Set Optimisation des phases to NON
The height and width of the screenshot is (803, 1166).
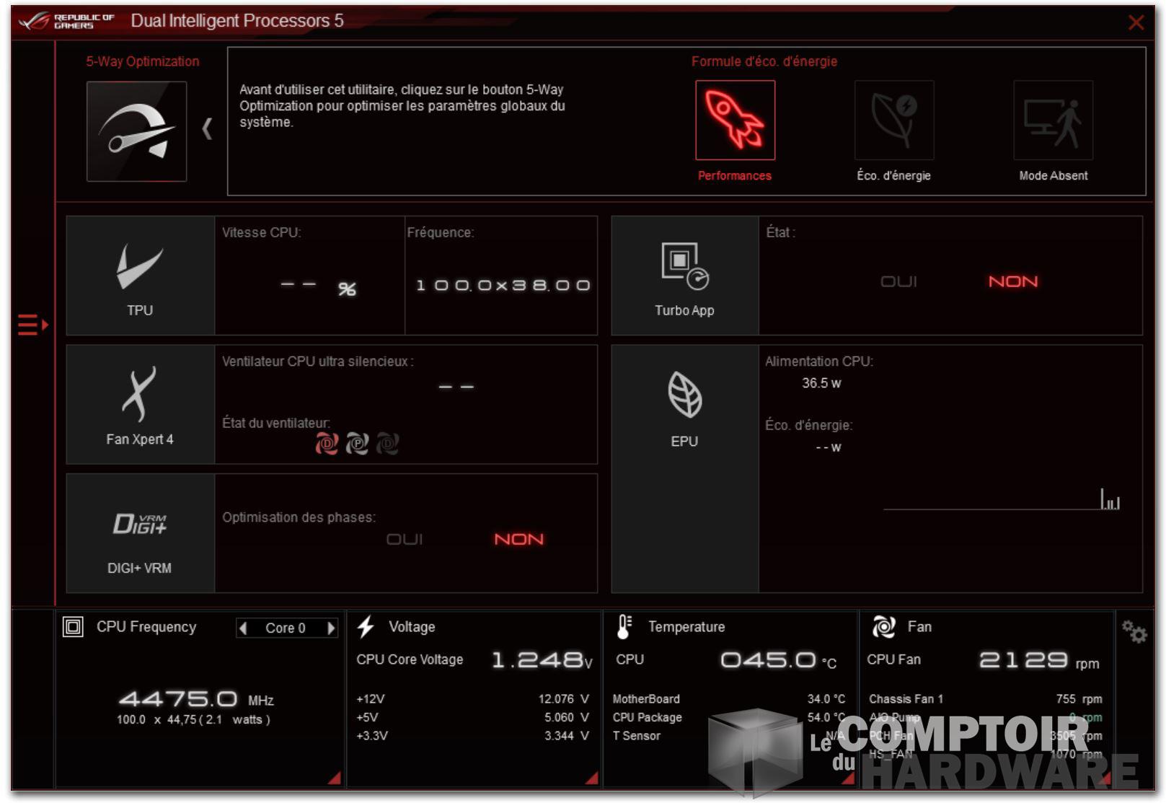(518, 539)
